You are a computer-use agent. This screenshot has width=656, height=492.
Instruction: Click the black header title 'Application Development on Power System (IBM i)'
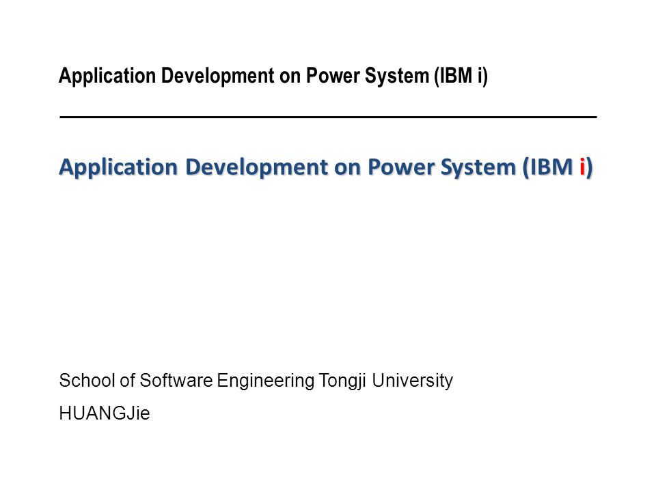[x=273, y=76]
